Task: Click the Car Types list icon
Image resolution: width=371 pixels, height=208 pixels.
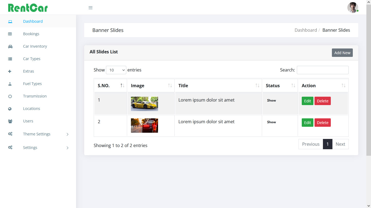Action: (x=10, y=58)
